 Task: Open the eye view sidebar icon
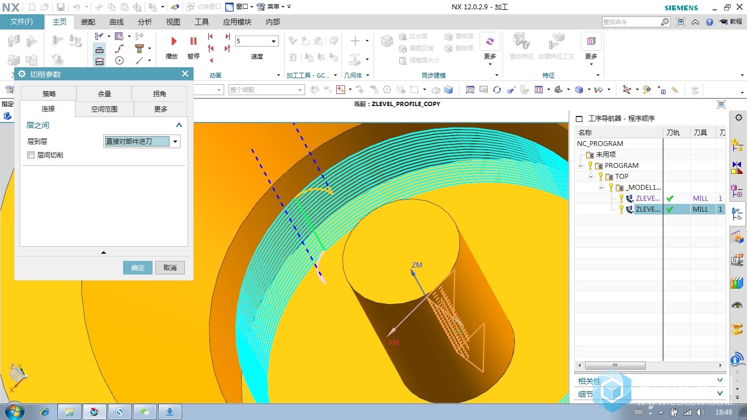tap(737, 305)
